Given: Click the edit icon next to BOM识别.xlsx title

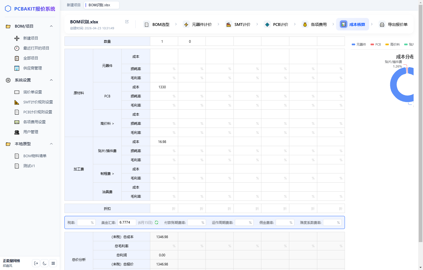Looking at the screenshot, I should pos(127,22).
